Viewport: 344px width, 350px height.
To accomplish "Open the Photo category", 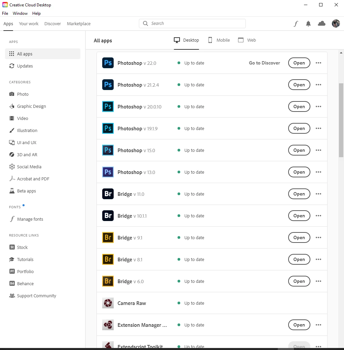I will click(19, 94).
